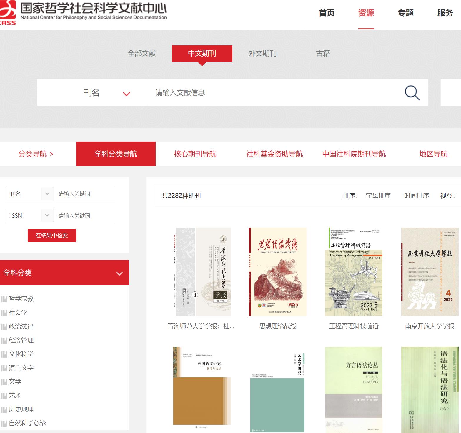Select the 文学 category book icon
The width and height of the screenshot is (461, 433).
(x=4, y=382)
